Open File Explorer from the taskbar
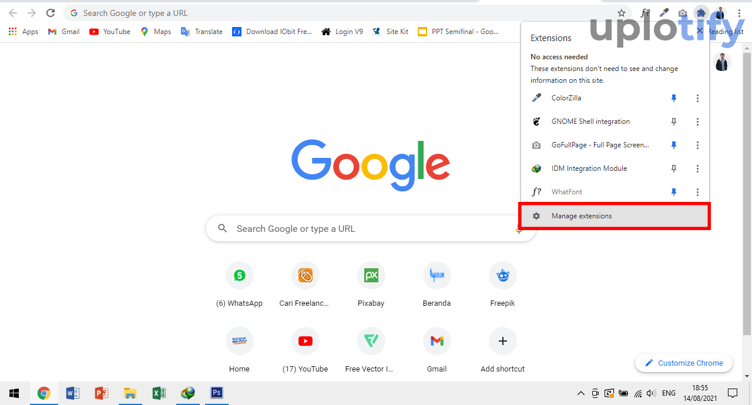This screenshot has width=752, height=405. coord(130,393)
